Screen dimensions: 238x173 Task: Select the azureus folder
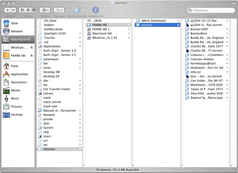click(x=157, y=25)
